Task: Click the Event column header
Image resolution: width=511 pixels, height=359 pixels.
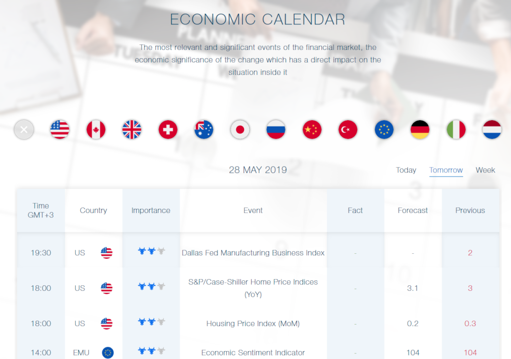Action: point(253,210)
